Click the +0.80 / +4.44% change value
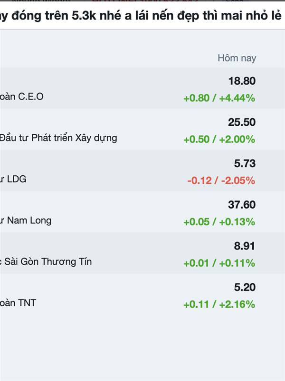Viewport: 285px width, 381px height. pos(219,98)
